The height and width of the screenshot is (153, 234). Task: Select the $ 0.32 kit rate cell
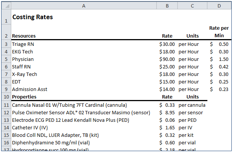[x=167, y=135]
